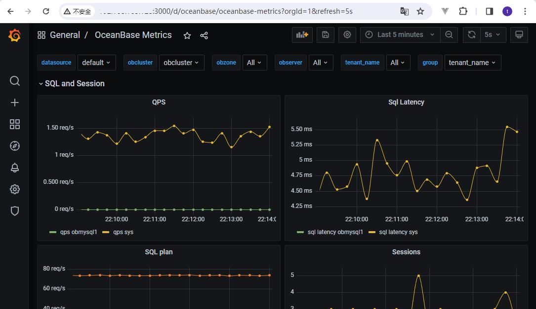Save the current dashboard
This screenshot has height=309, width=536.
pos(325,34)
